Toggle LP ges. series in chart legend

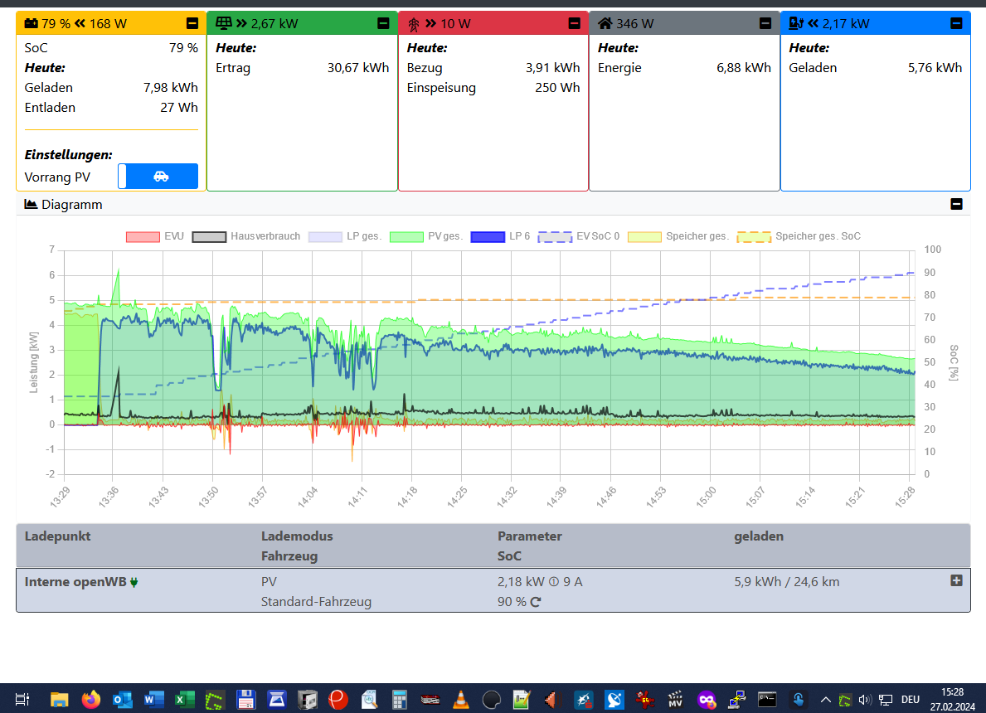coord(345,236)
